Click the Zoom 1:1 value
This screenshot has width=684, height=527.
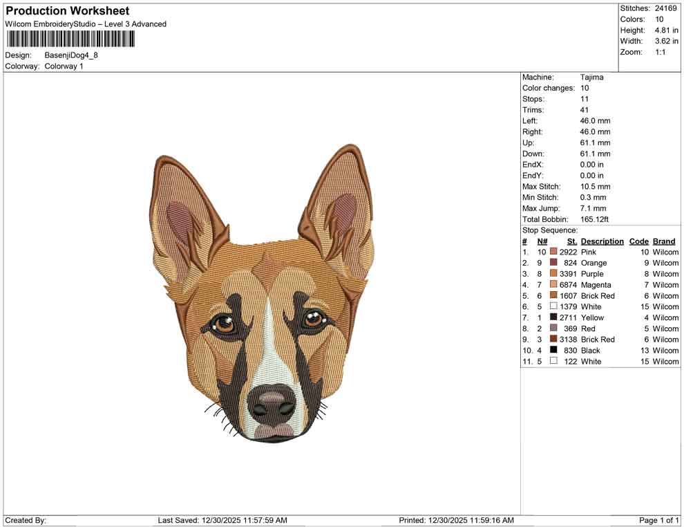(x=661, y=51)
